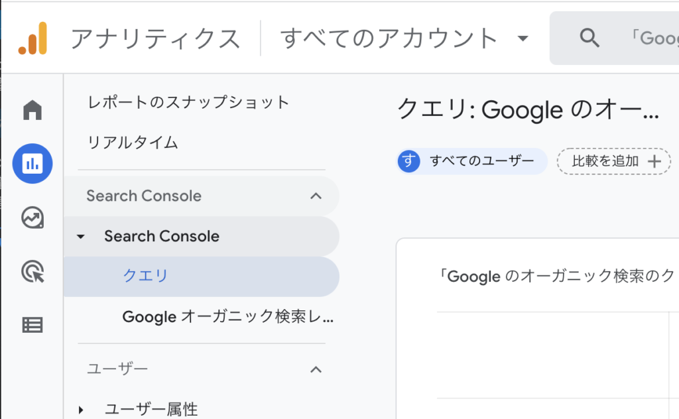This screenshot has height=419, width=679.
Task: Select the Reports bar chart icon
Action: tap(32, 164)
